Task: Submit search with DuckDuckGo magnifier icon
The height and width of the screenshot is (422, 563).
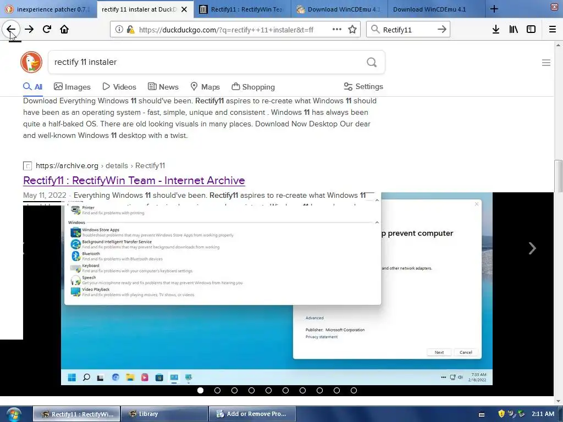Action: 372,63
